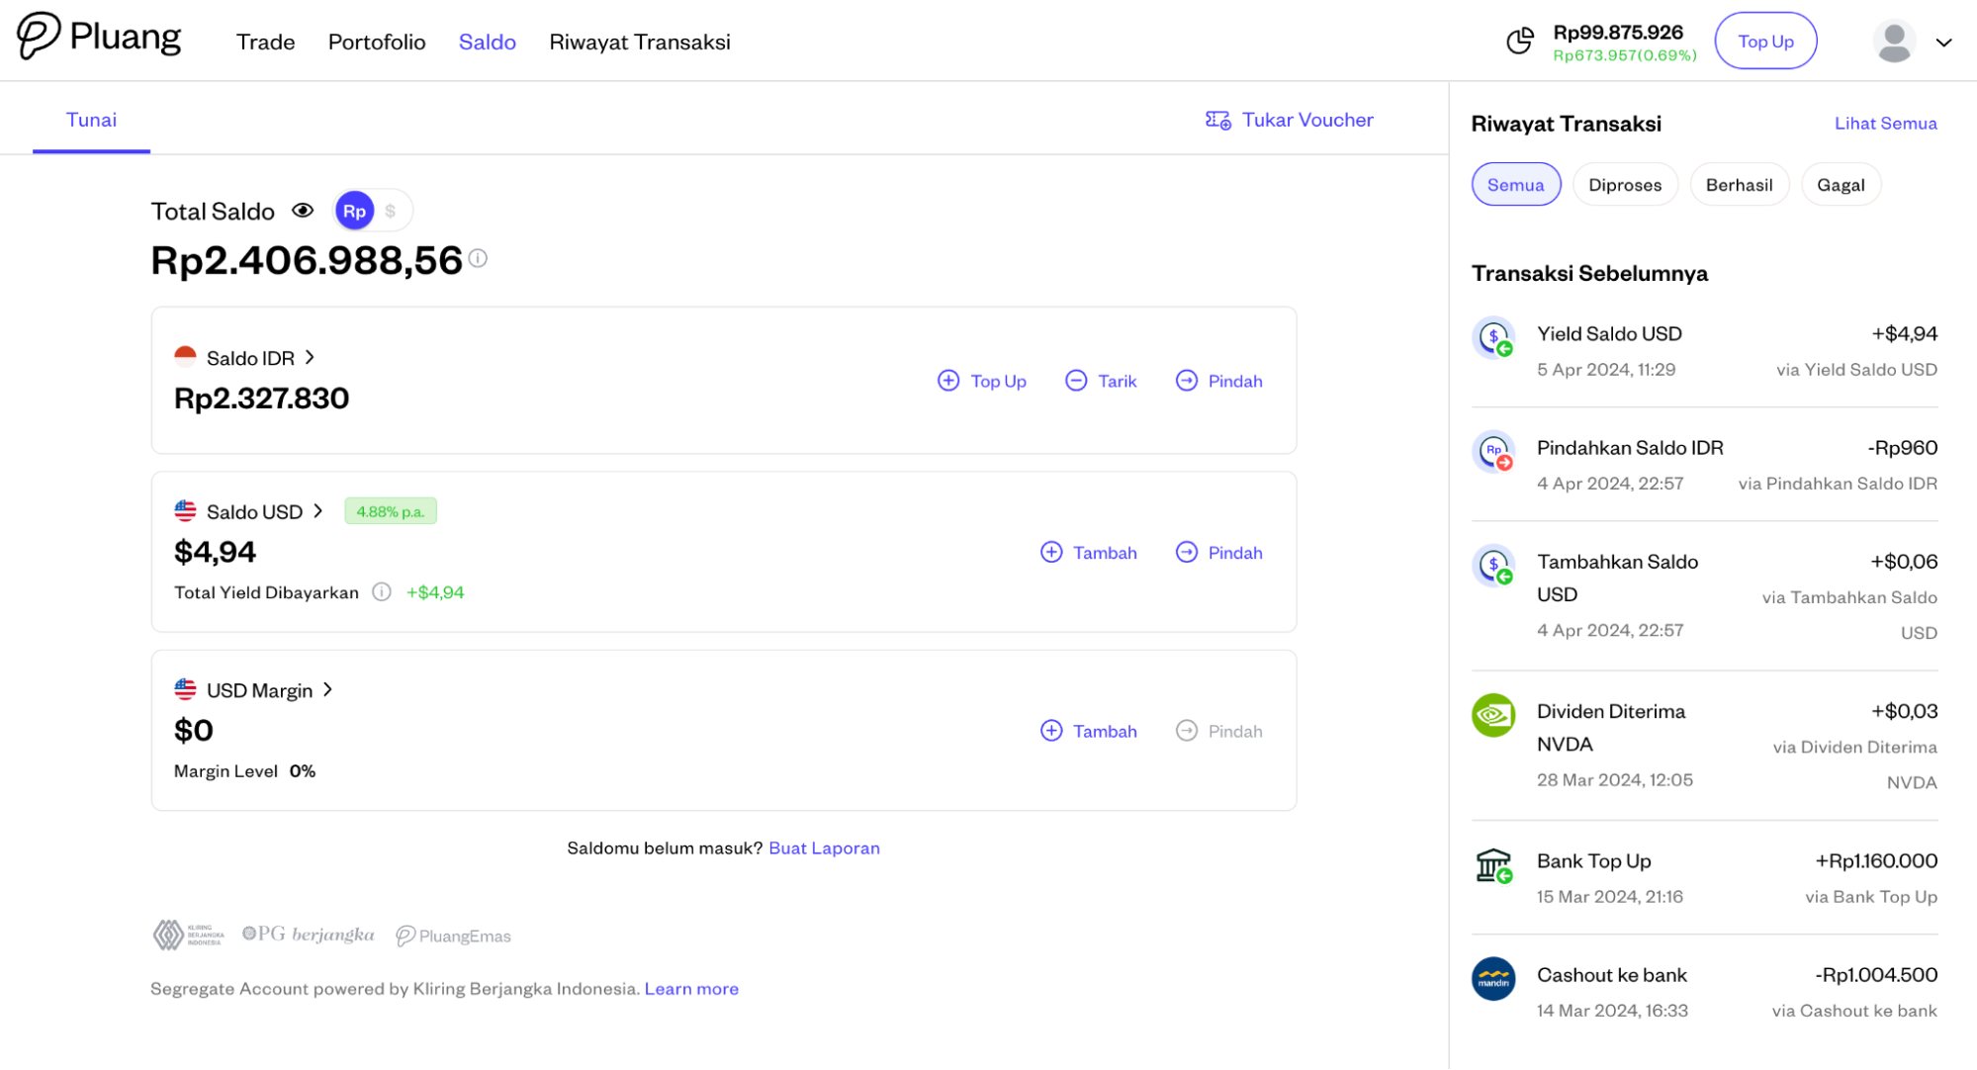Switch balance currency to dollar
The width and height of the screenshot is (1977, 1070).
tap(391, 211)
